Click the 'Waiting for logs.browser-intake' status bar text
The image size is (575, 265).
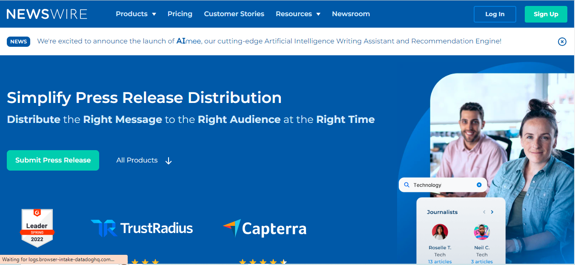tap(58, 259)
